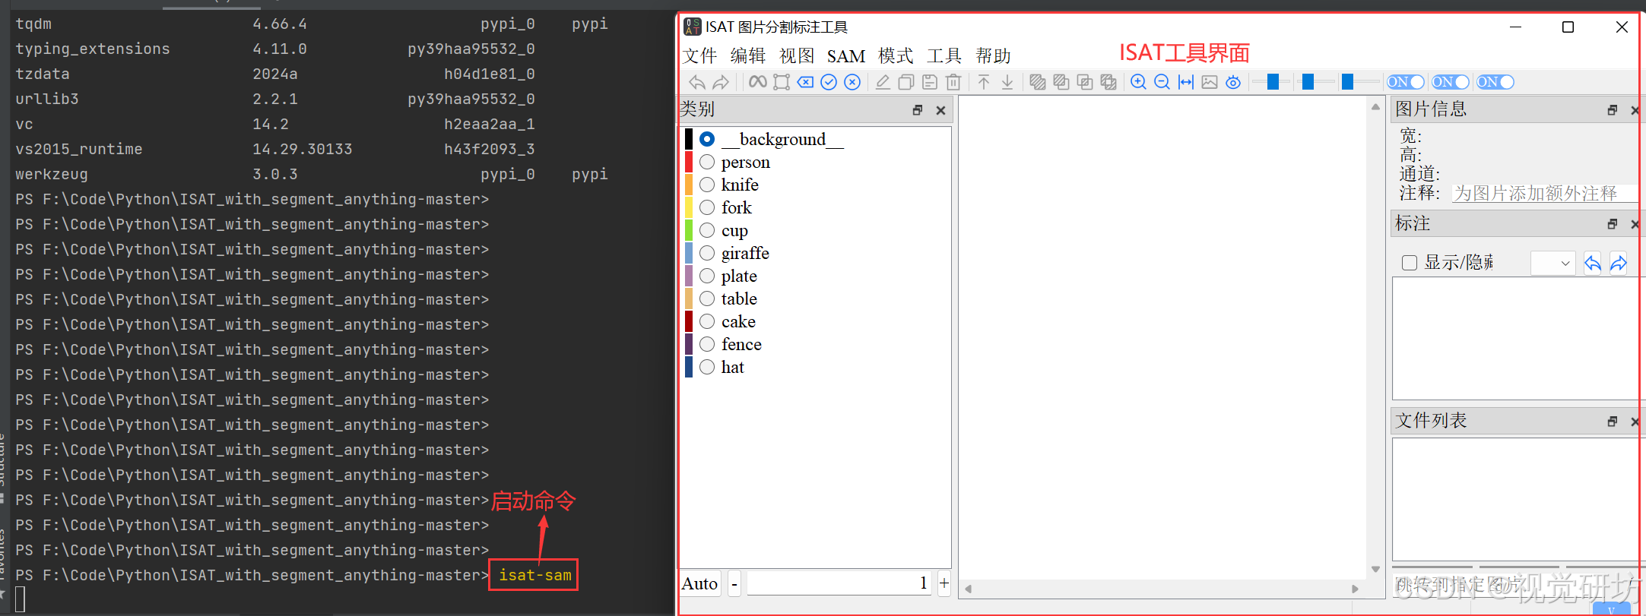Open the SAM menu
This screenshot has height=616, width=1646.
[x=846, y=56]
